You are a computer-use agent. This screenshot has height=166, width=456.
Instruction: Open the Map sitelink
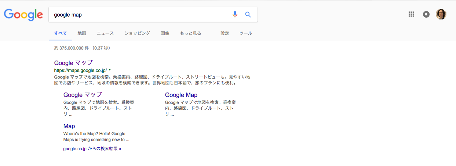[69, 126]
